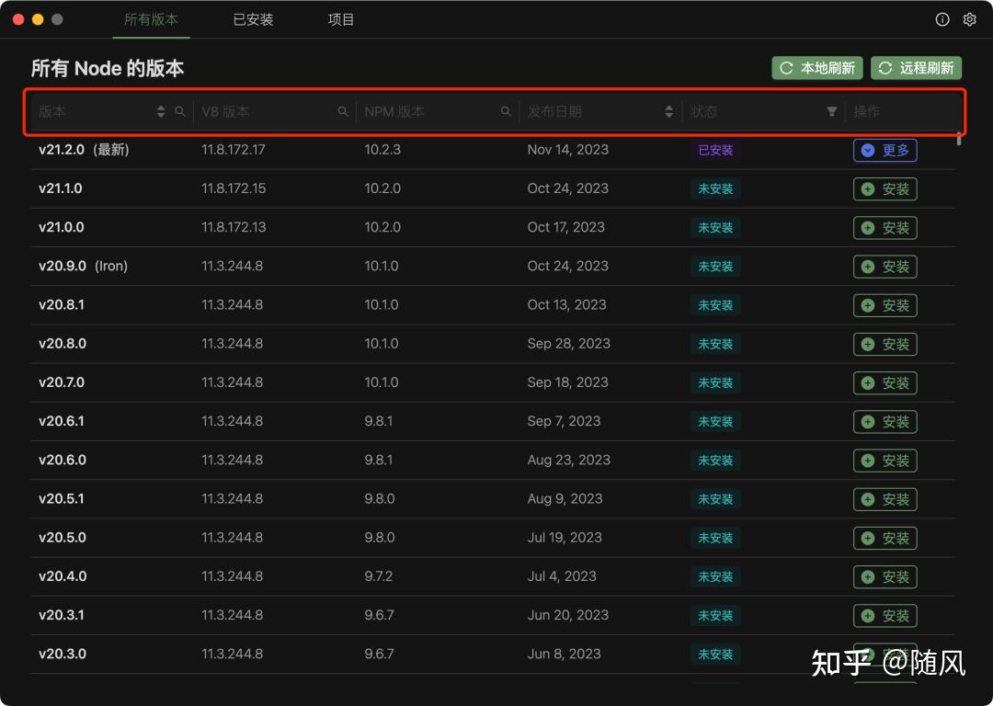The height and width of the screenshot is (706, 993).
Task: Select 所有版本 tab
Action: click(x=151, y=19)
